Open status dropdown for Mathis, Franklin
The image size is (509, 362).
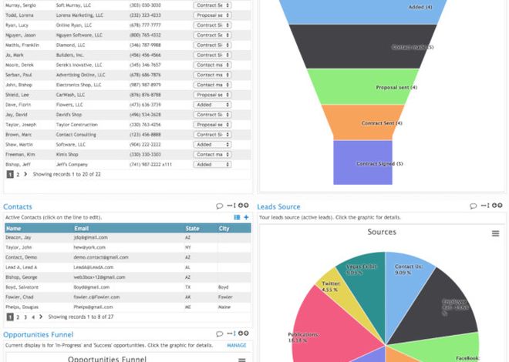pyautogui.click(x=212, y=45)
